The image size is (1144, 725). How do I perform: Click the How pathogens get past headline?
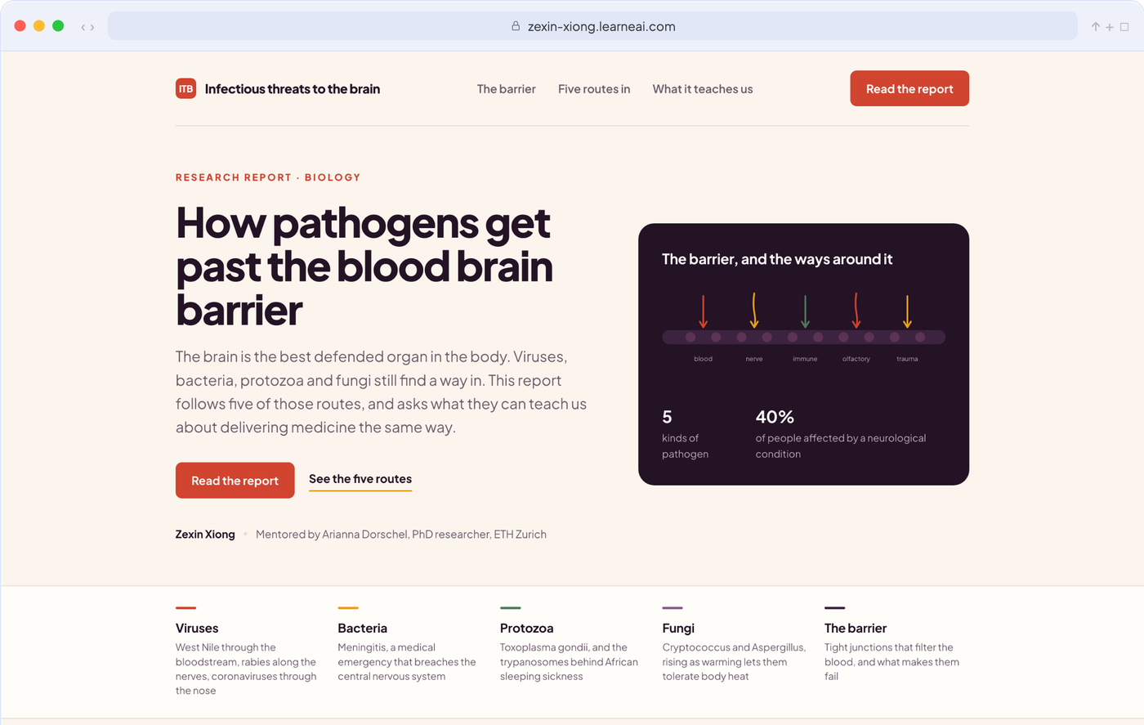point(364,266)
